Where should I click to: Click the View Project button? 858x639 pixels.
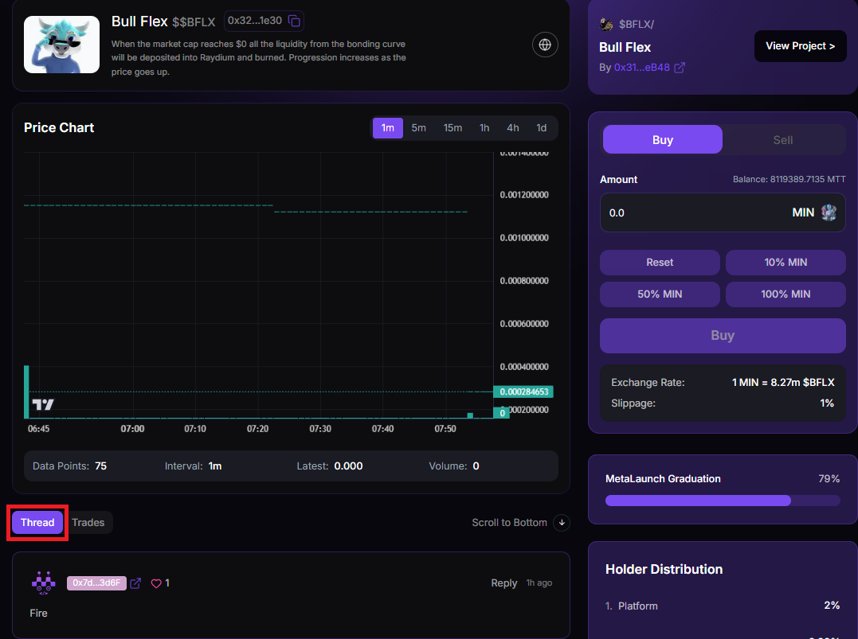click(x=800, y=46)
